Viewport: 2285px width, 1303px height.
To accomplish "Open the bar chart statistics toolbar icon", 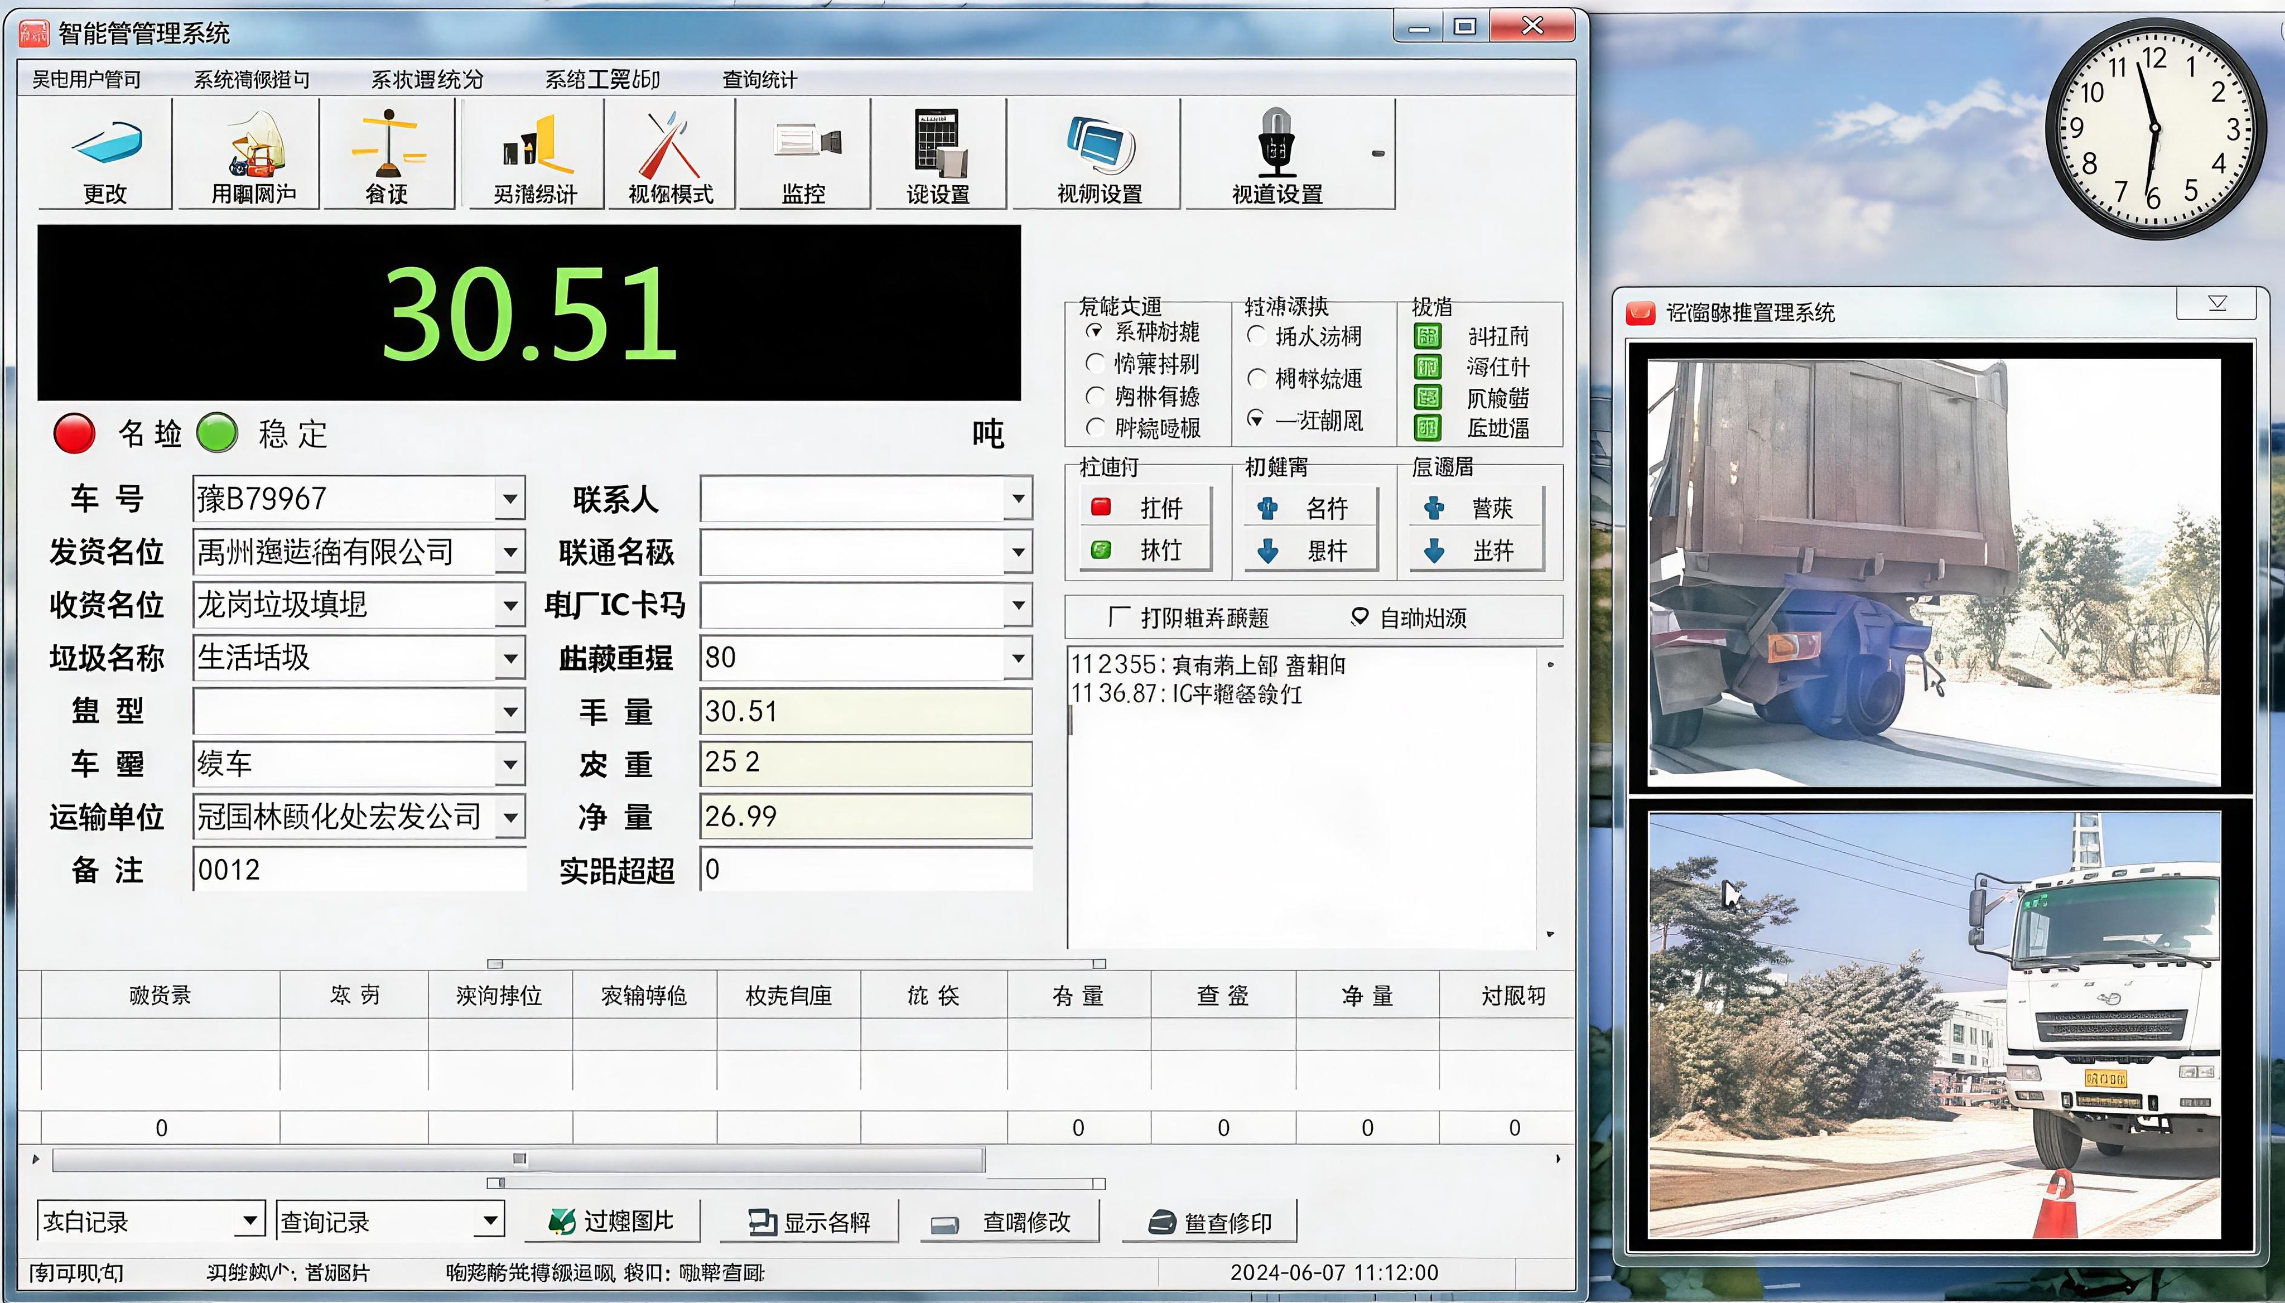I will [x=535, y=153].
